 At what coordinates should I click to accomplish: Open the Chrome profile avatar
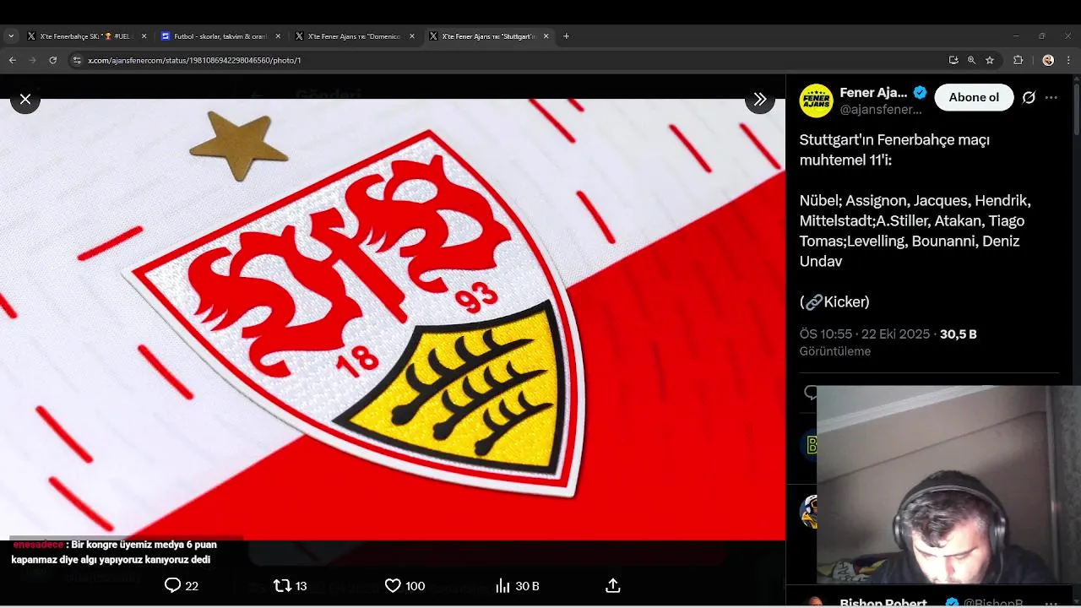pyautogui.click(x=1048, y=60)
